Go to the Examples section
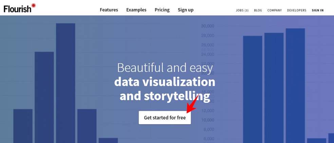Viewport: 334px width, 143px height. [136, 10]
